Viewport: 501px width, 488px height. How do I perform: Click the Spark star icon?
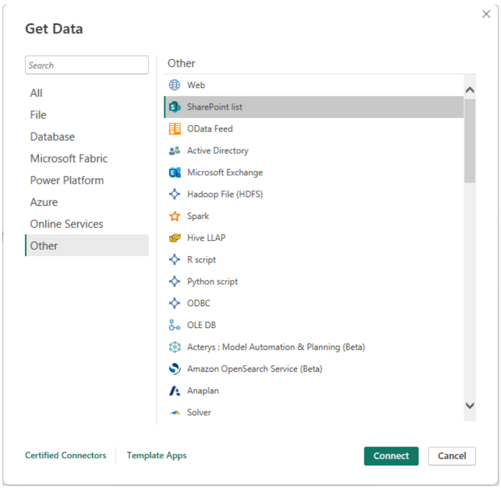[x=175, y=216]
